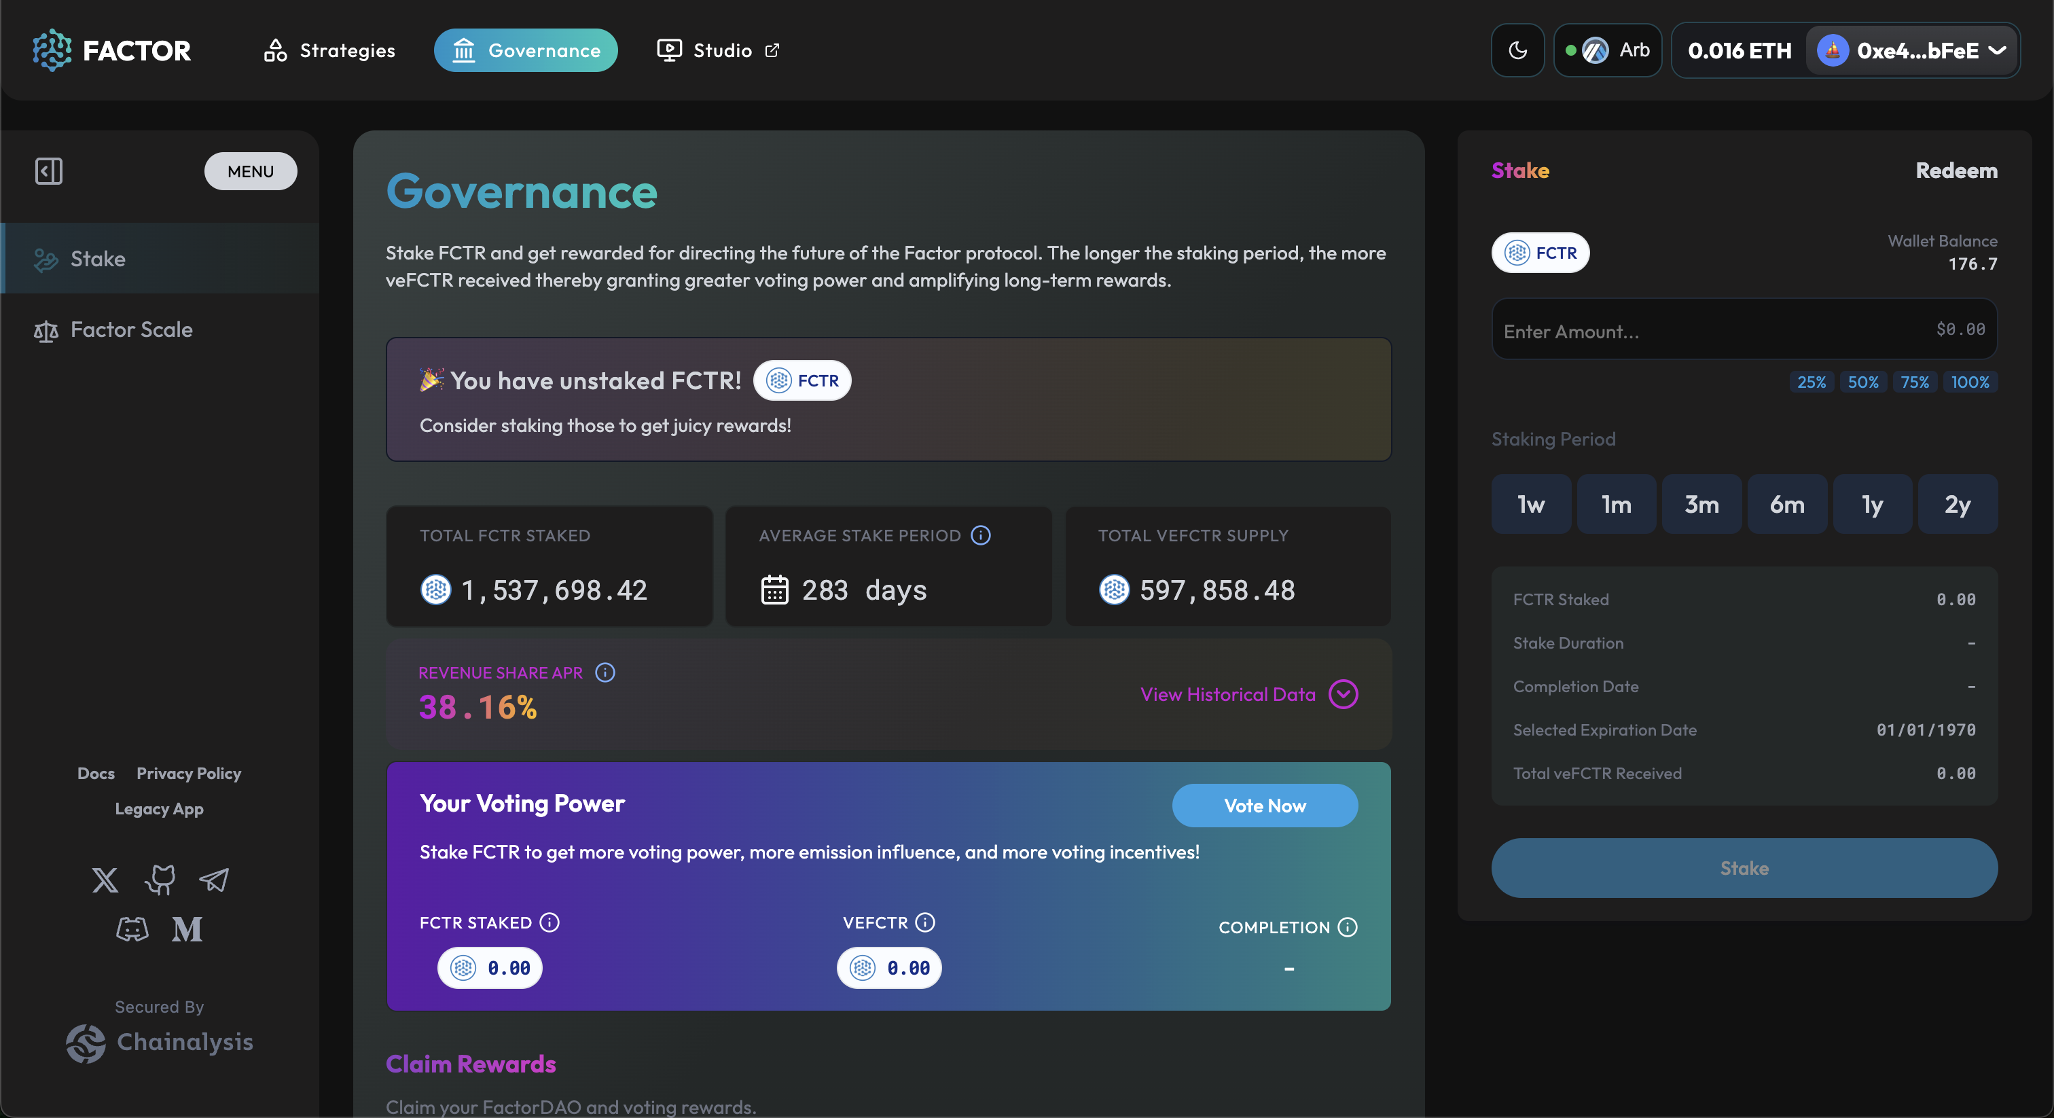Expand View Historical Data chevron
Screen dimensions: 2054x1118
[x=1343, y=695]
